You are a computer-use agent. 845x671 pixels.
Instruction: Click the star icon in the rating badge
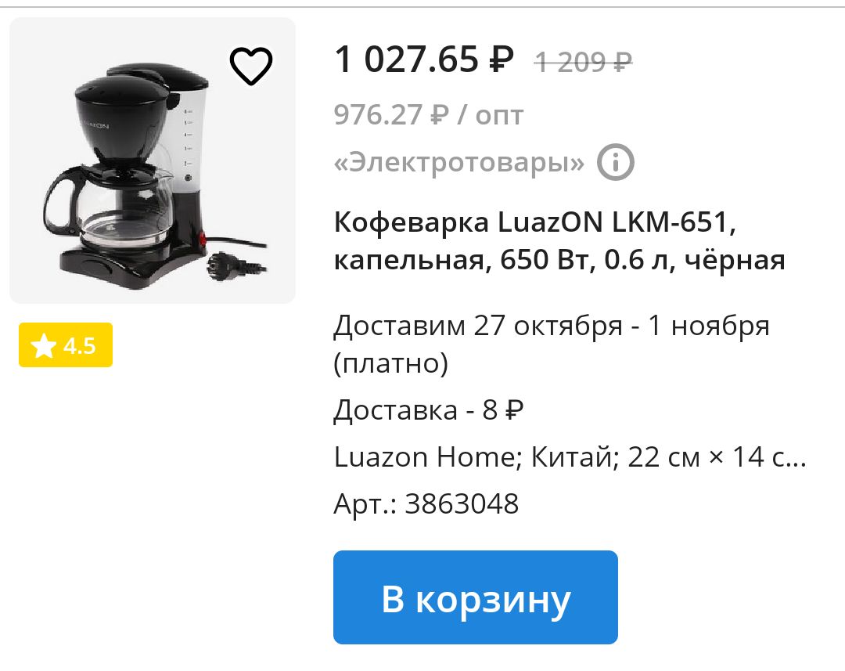point(44,345)
